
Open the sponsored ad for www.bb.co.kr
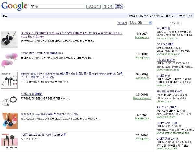[x=163, y=76]
